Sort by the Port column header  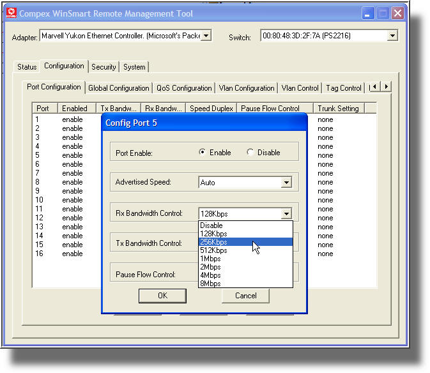pyautogui.click(x=45, y=108)
